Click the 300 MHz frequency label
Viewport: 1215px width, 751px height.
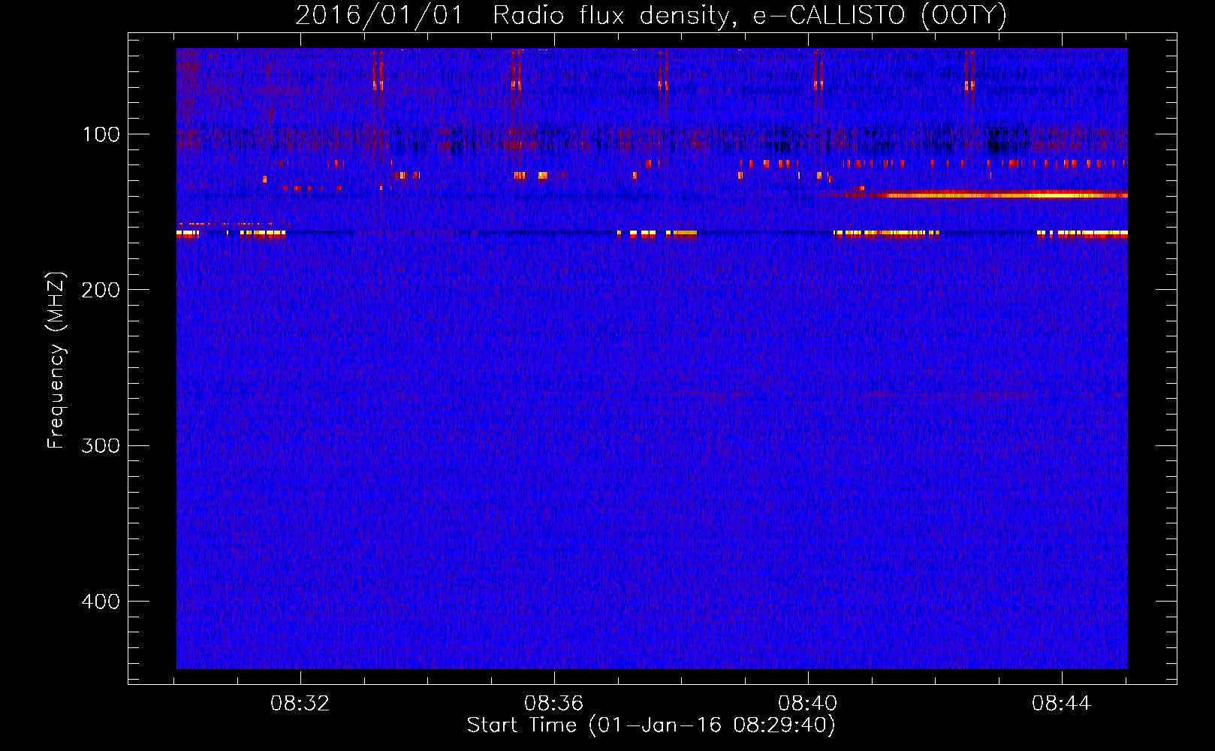[101, 445]
